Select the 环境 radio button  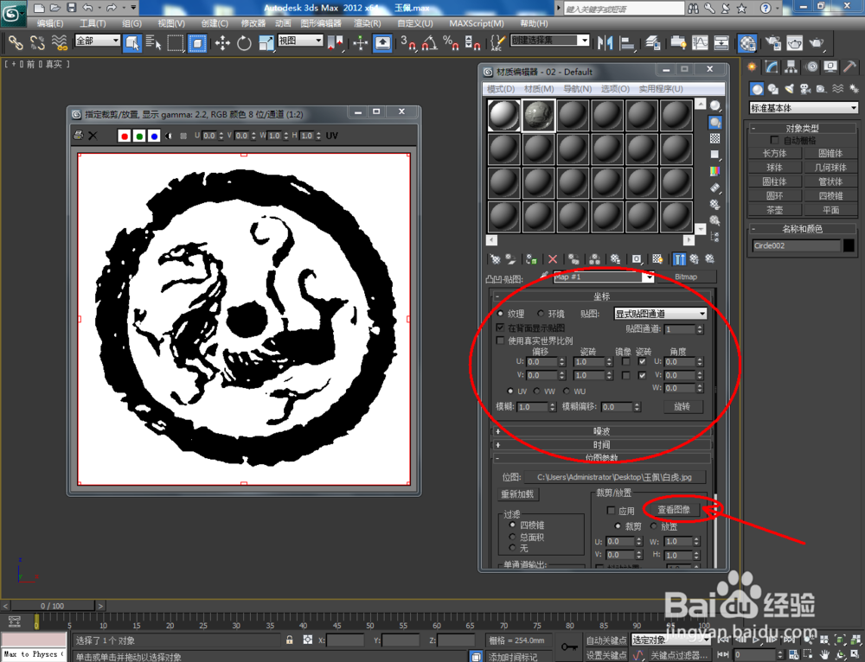[541, 314]
